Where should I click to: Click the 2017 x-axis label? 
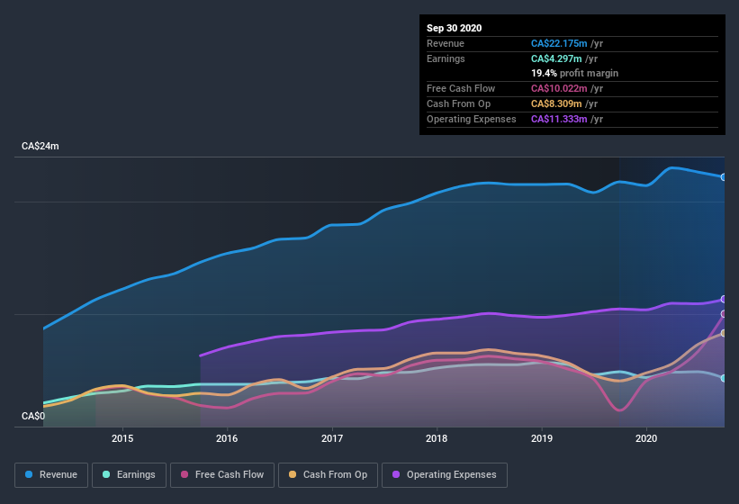click(332, 439)
